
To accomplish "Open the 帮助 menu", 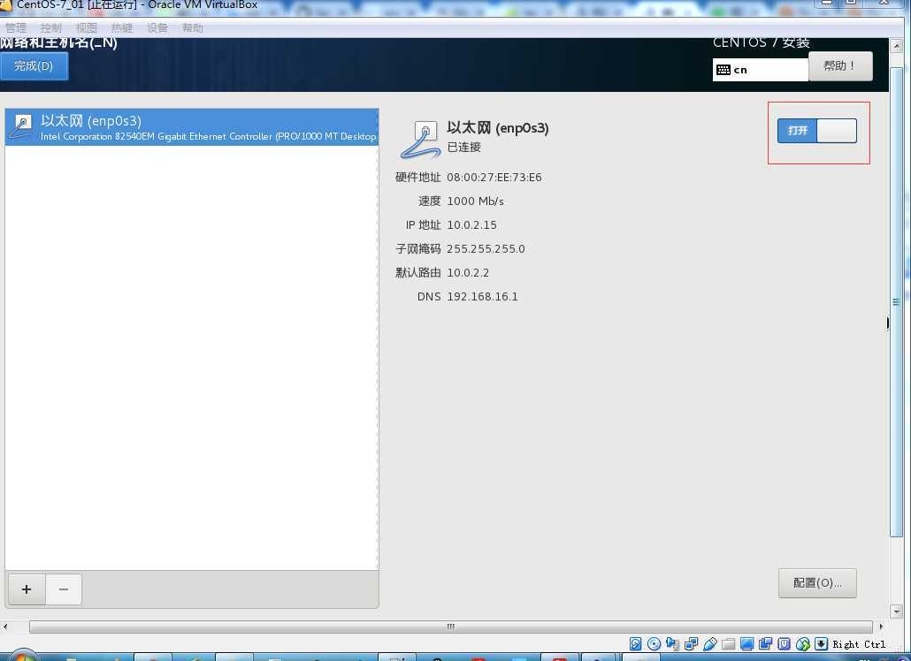I will (x=193, y=28).
